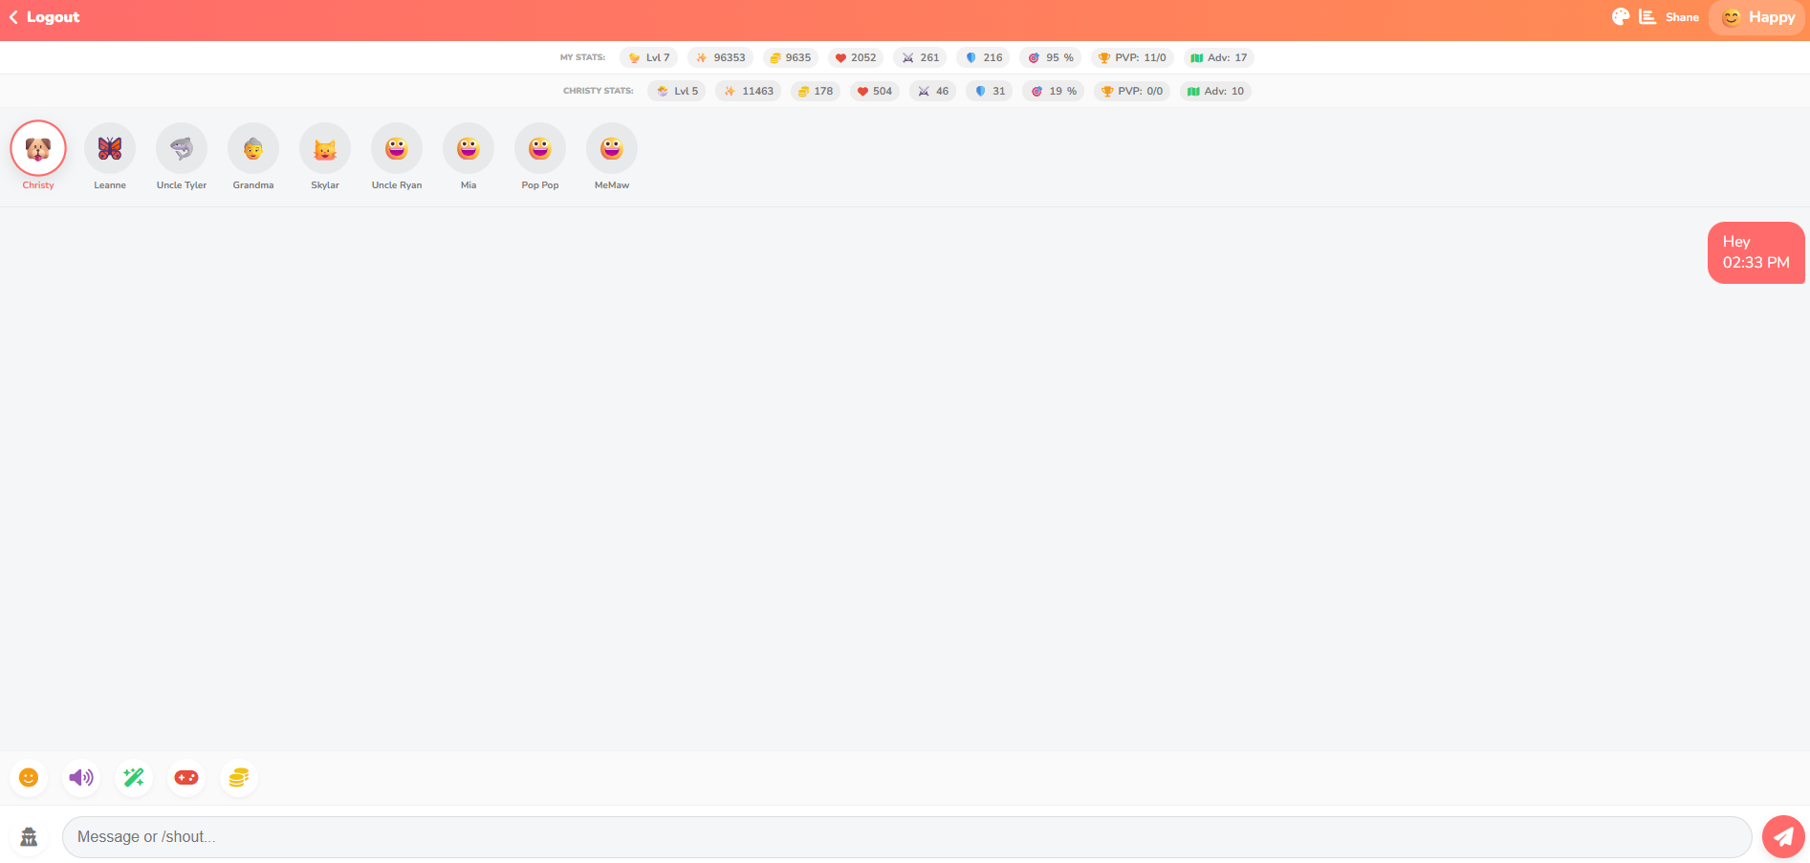Click my 95 % accuracy target badge

1050,57
